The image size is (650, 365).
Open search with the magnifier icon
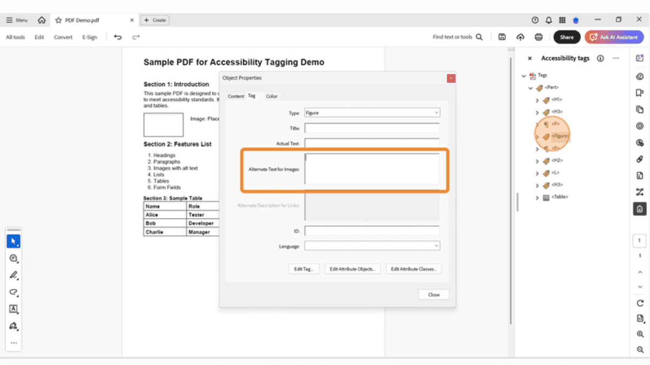pos(478,37)
